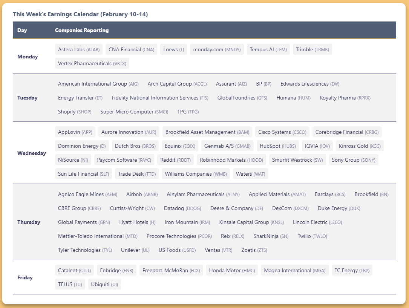This screenshot has height=308, width=409.
Task: Click Genmab A/S (GMAB)
Action: (227, 146)
